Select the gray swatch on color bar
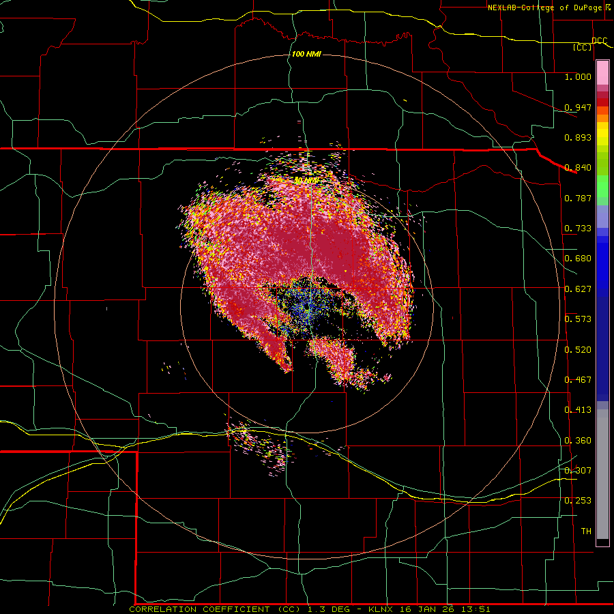Viewport: 614px width, 614px height. click(x=602, y=474)
